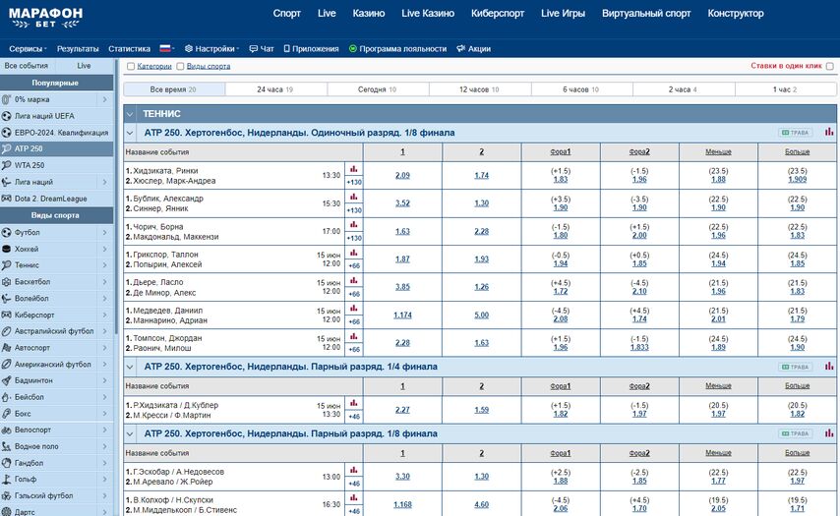The width and height of the screenshot is (840, 516).
Task: Show +130 more markets for Бублик match
Action: 353,210
